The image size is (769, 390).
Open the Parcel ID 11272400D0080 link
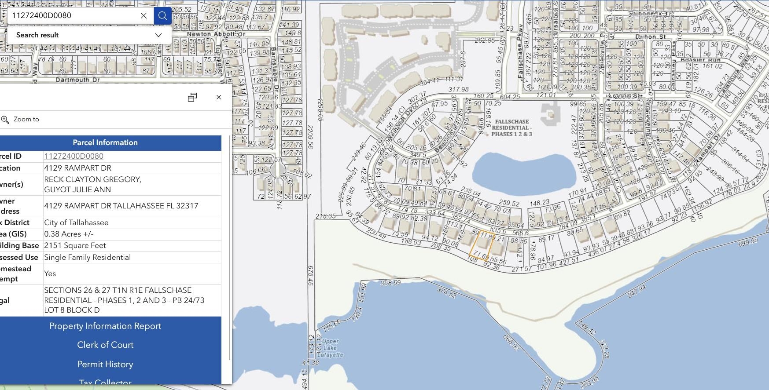(x=74, y=156)
